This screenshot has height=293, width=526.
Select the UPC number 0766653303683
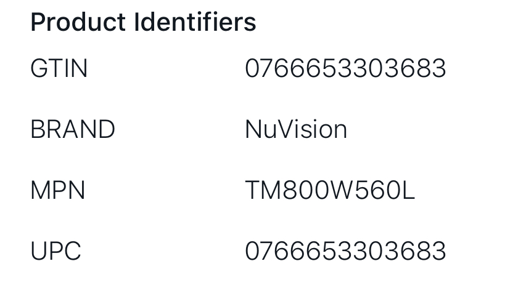345,251
